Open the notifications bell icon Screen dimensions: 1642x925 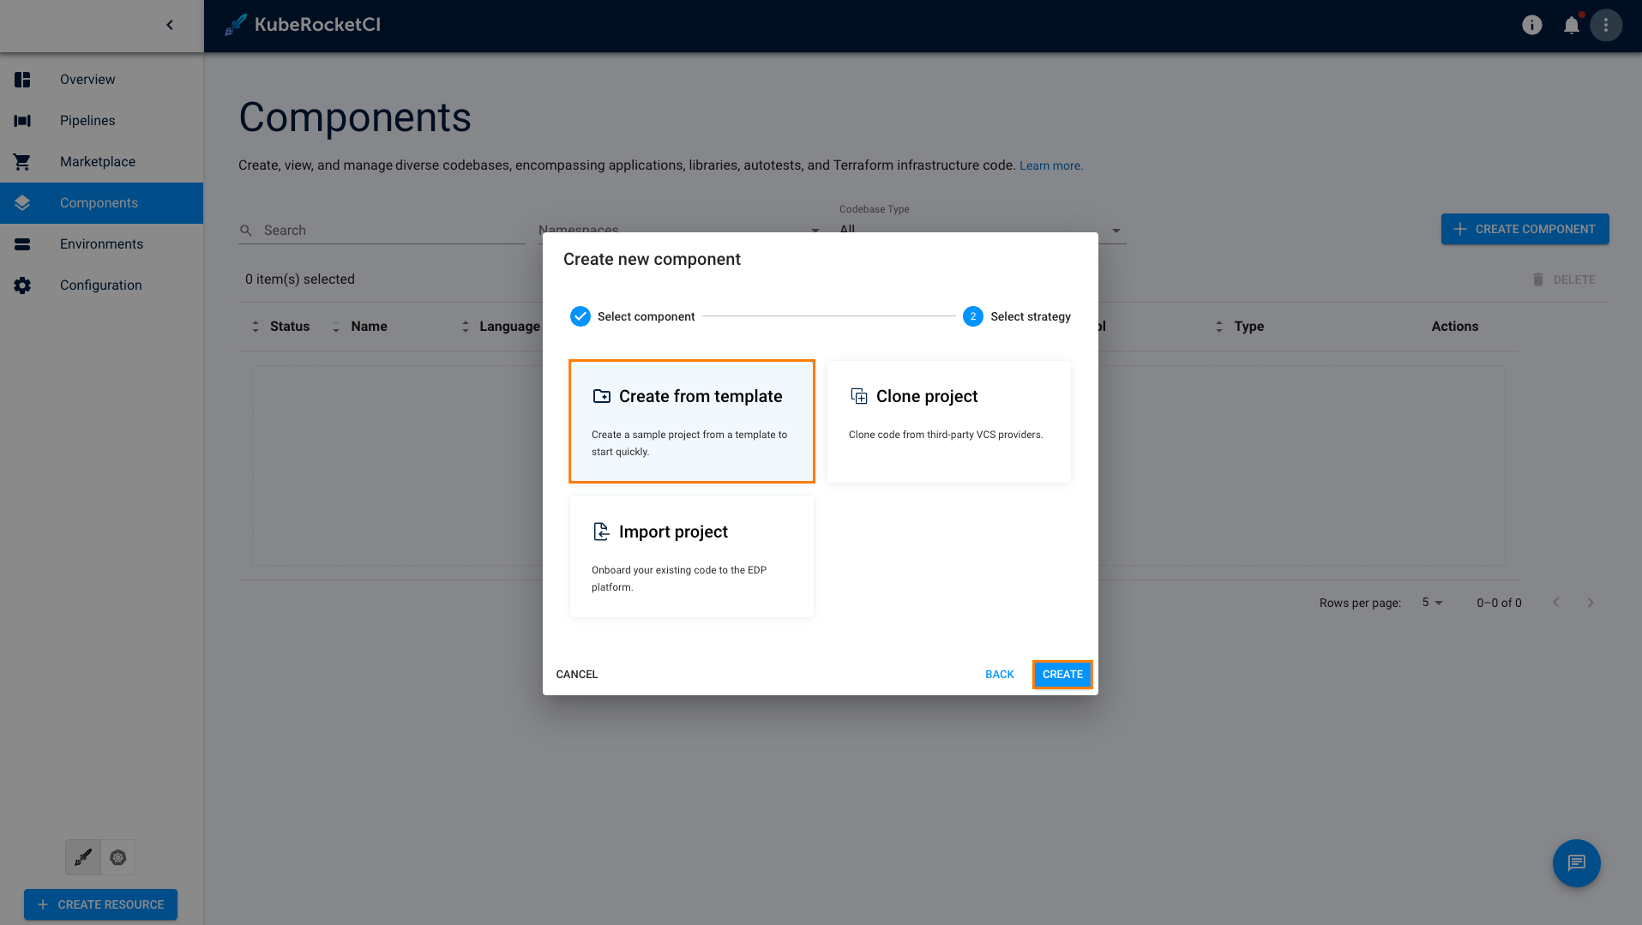click(1571, 25)
